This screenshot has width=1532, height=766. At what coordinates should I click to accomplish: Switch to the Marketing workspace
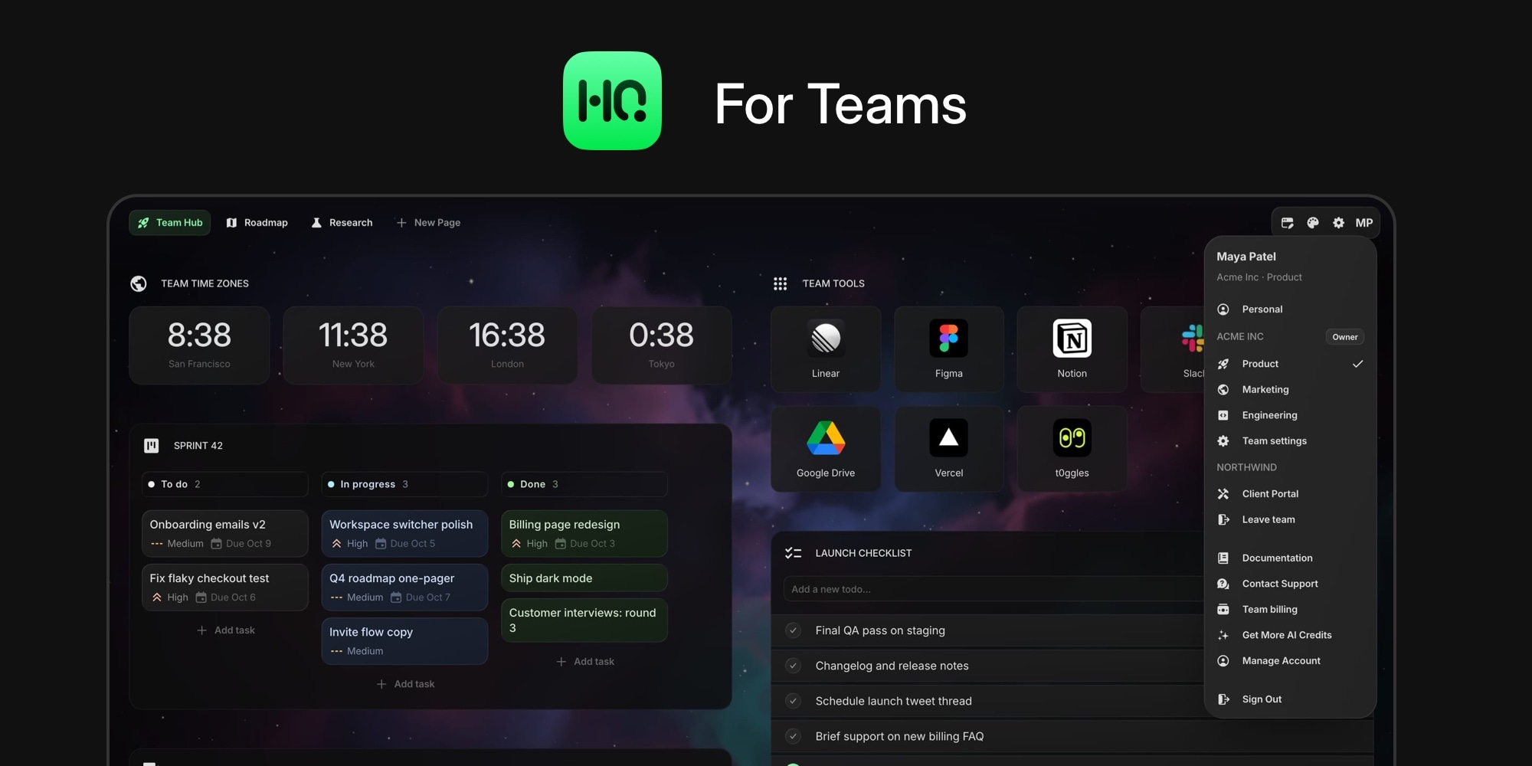(x=1290, y=390)
